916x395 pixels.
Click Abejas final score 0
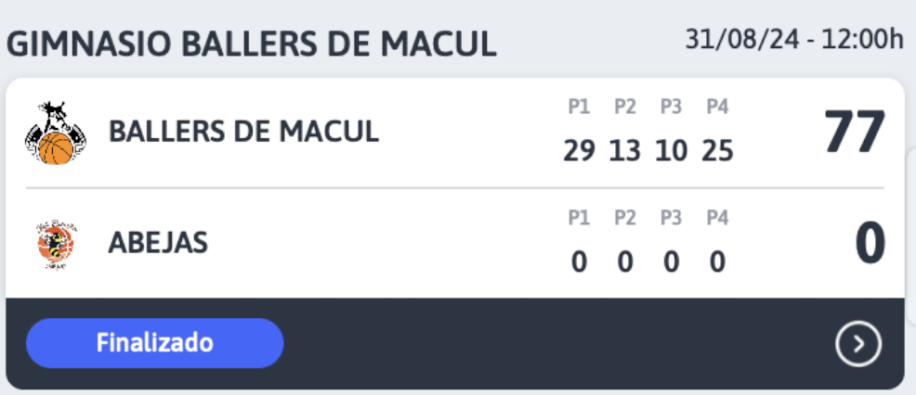870,244
